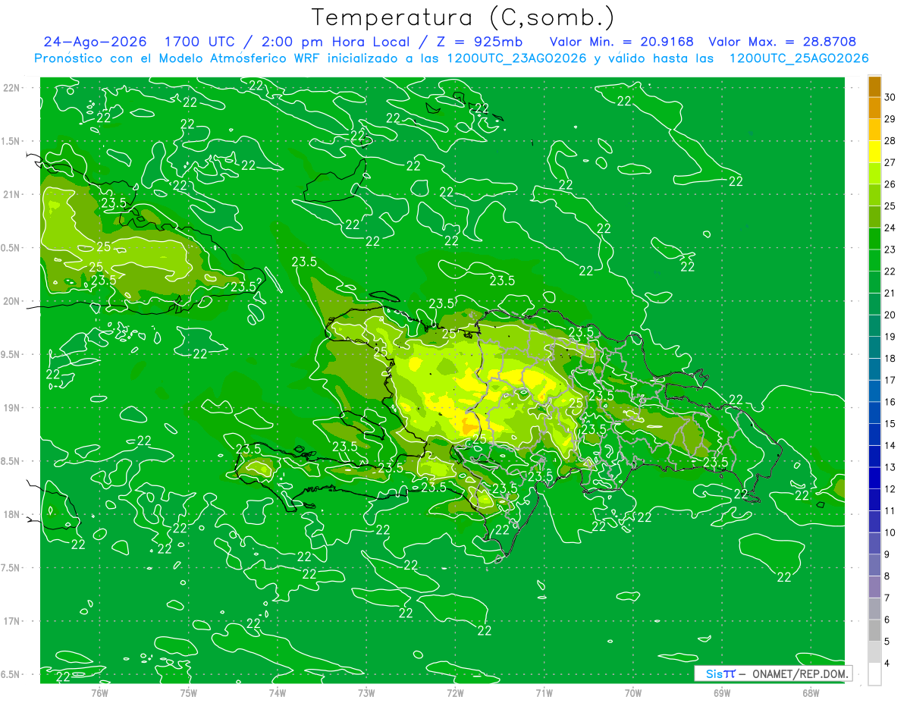Click the "22N" latitude axis label
The width and height of the screenshot is (910, 703).
tap(12, 88)
